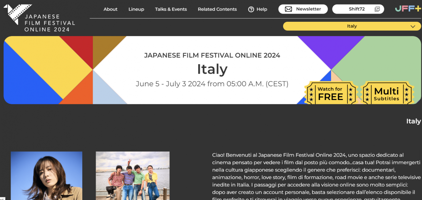Open the yellow Italy country selector
This screenshot has height=200, width=422.
(x=352, y=26)
